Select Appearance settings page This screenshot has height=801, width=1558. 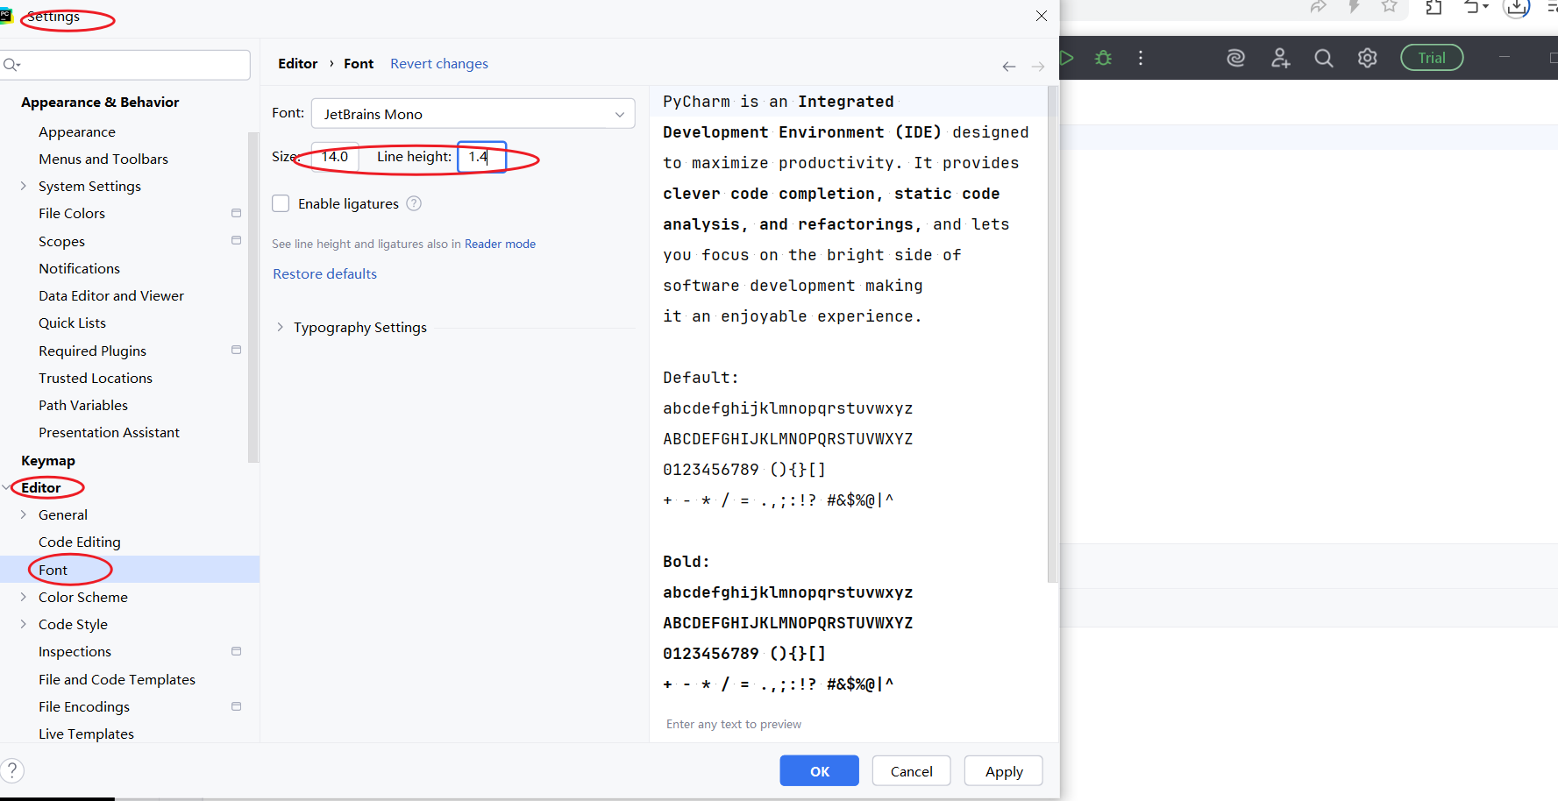[77, 131]
